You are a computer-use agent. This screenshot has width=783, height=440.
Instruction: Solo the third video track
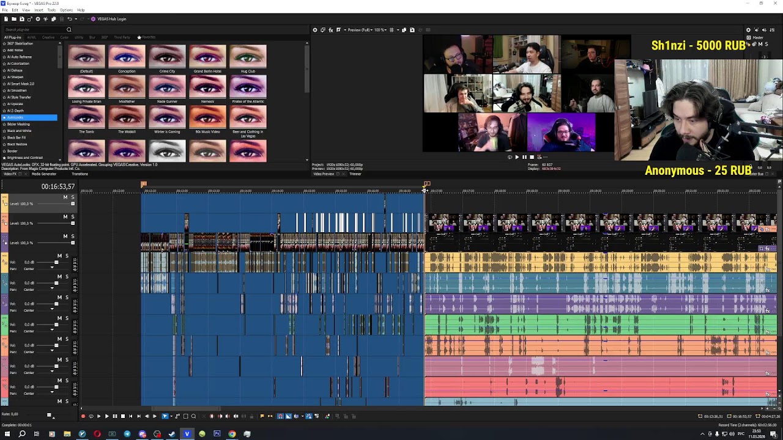pyautogui.click(x=72, y=237)
